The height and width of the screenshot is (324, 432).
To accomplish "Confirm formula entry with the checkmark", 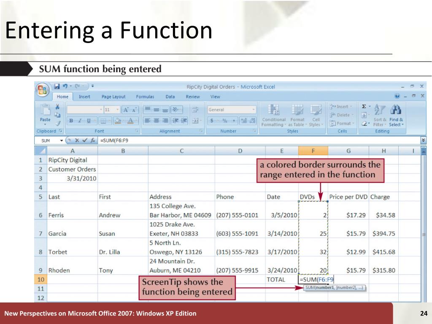I will (x=85, y=140).
